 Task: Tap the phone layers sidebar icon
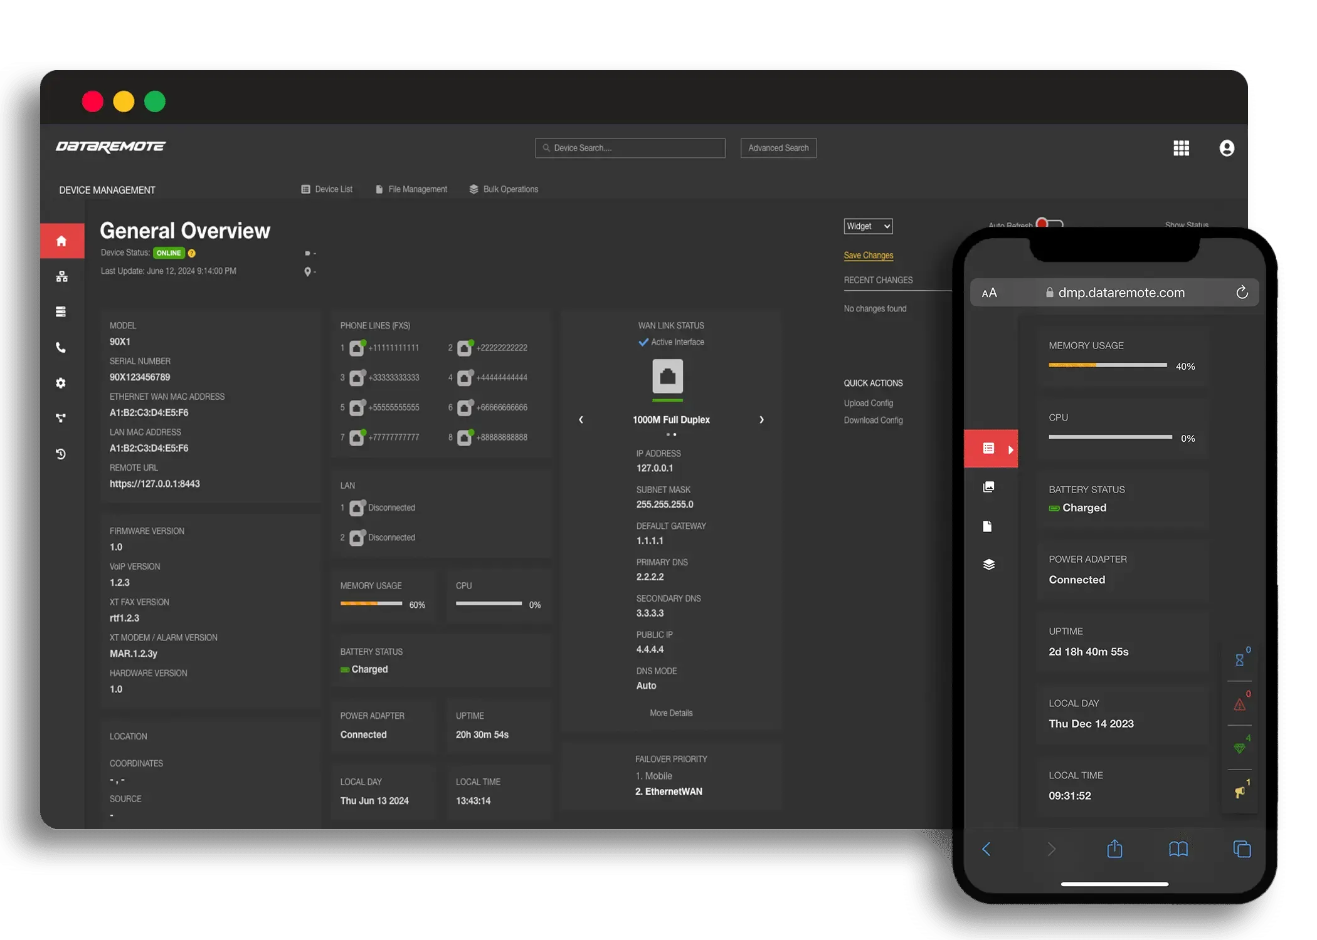[x=989, y=565]
